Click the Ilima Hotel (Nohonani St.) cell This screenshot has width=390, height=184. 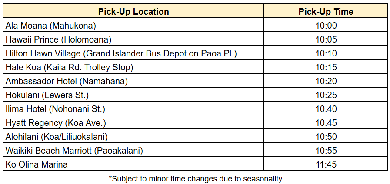point(55,109)
